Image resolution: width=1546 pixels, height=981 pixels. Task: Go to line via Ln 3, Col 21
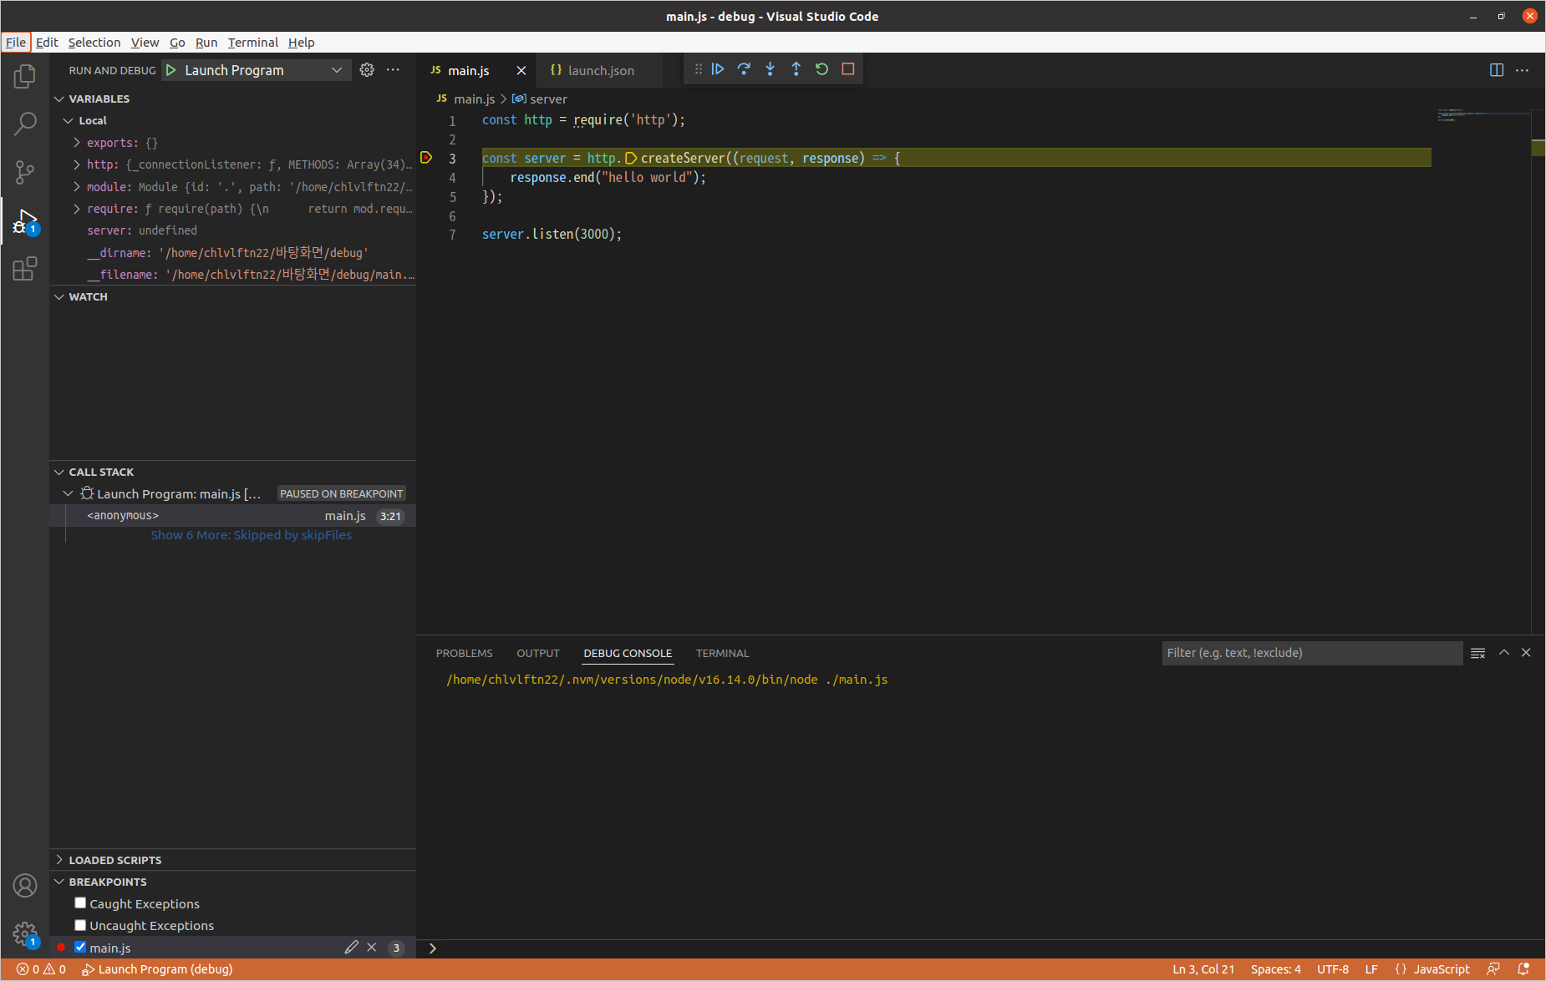[x=1203, y=969]
